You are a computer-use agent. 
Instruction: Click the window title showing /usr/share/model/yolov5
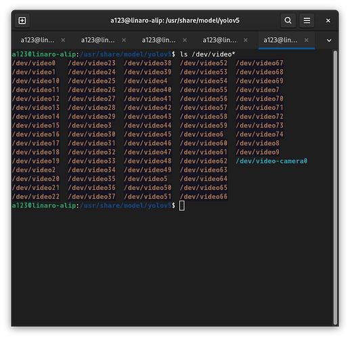(x=175, y=20)
